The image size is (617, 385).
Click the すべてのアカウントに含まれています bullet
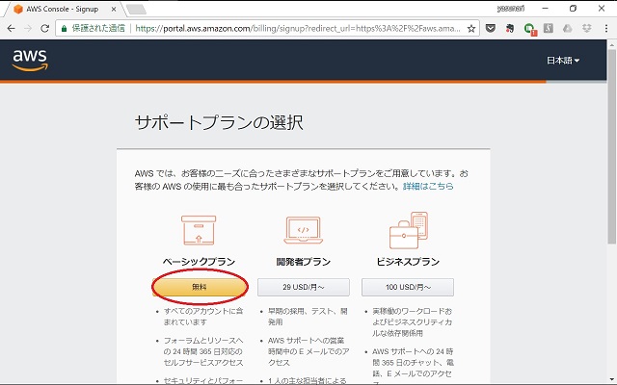click(x=203, y=317)
